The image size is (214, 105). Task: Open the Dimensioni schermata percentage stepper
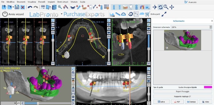[x=211, y=27]
